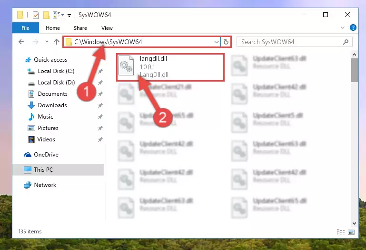Image resolution: width=366 pixels, height=250 pixels.
Task: Click the pin icon next to Videos
Action: pos(100,139)
